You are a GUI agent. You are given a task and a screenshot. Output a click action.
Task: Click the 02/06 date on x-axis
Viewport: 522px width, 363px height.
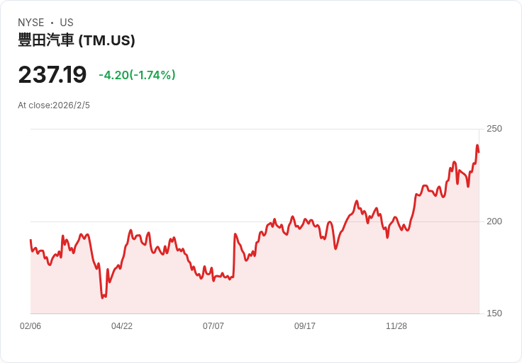30,326
